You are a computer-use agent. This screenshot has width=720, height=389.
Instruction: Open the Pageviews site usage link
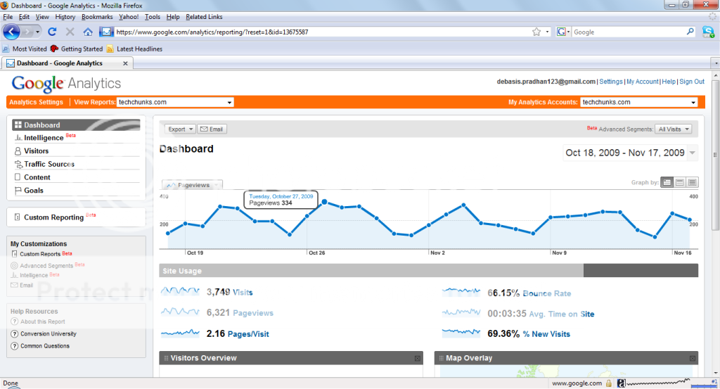tap(253, 313)
